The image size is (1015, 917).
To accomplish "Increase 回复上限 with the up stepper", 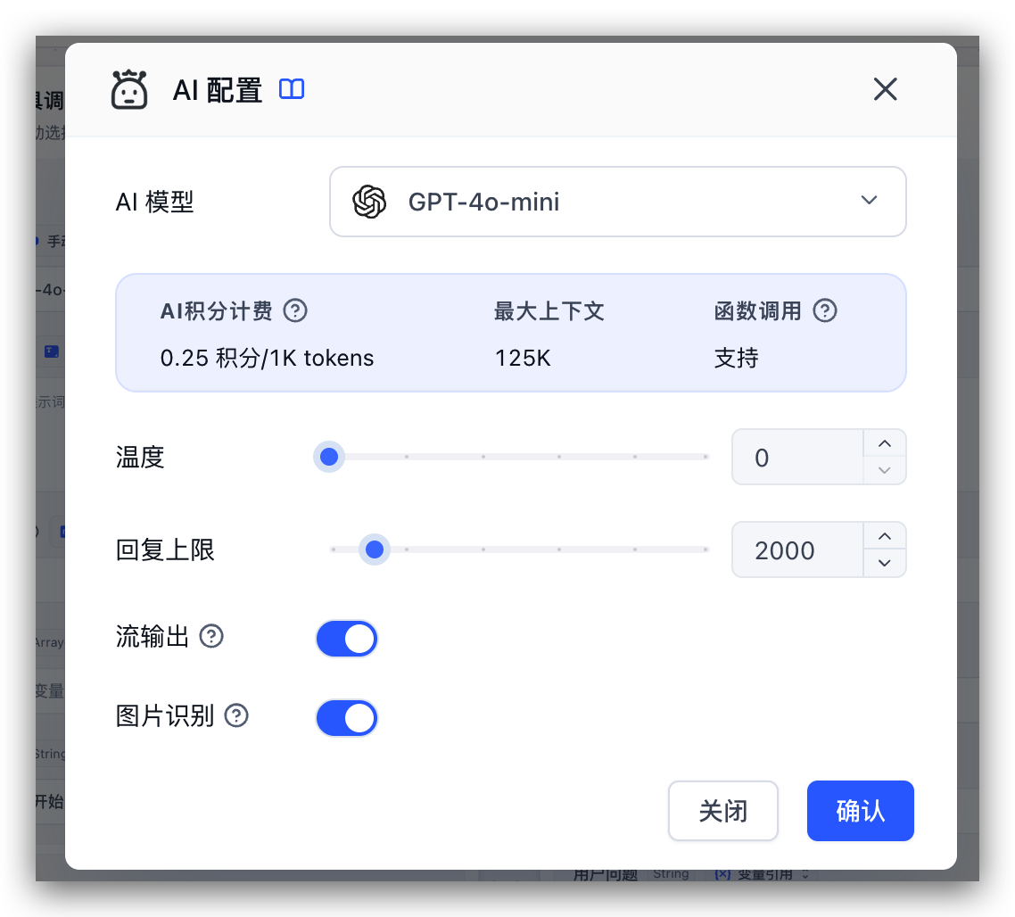I will [x=885, y=537].
